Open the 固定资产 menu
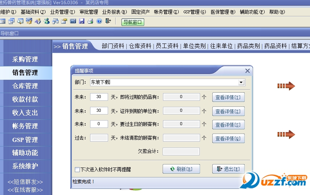Image resolution: width=310 pixels, height=195 pixels. [x=140, y=12]
